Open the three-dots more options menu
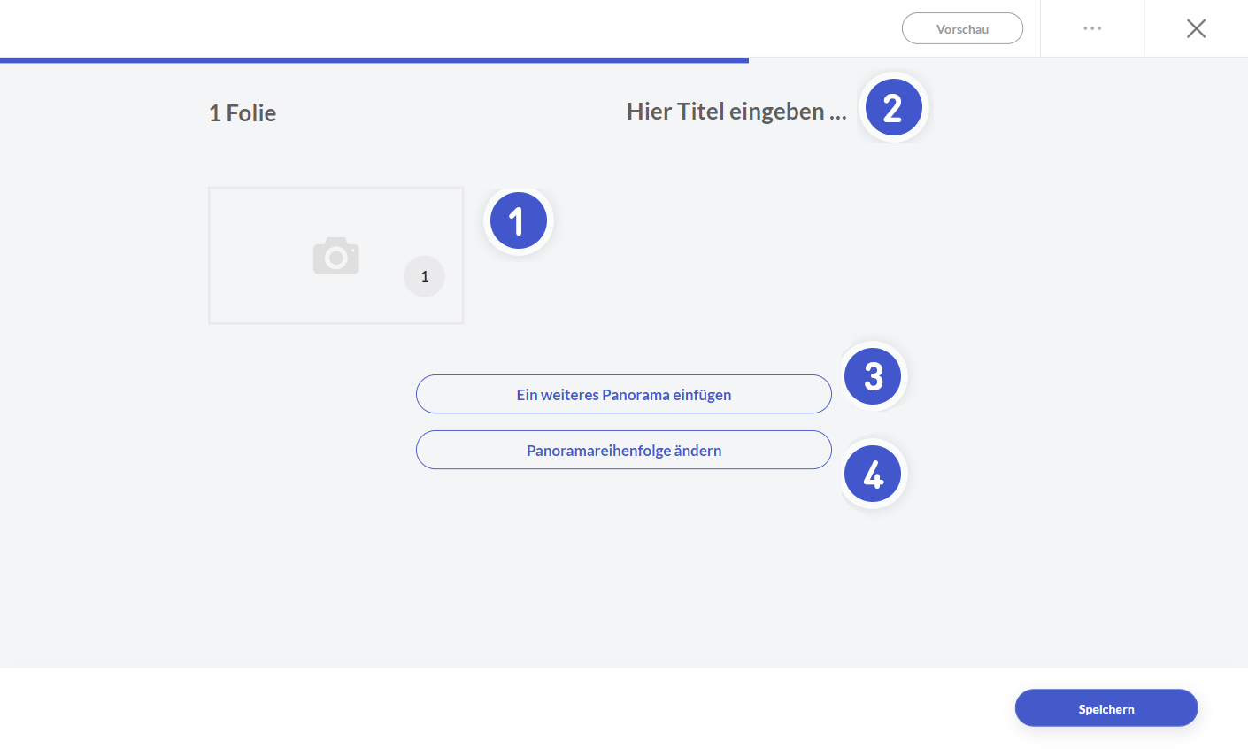Viewport: 1248px width, 749px height. click(1092, 28)
